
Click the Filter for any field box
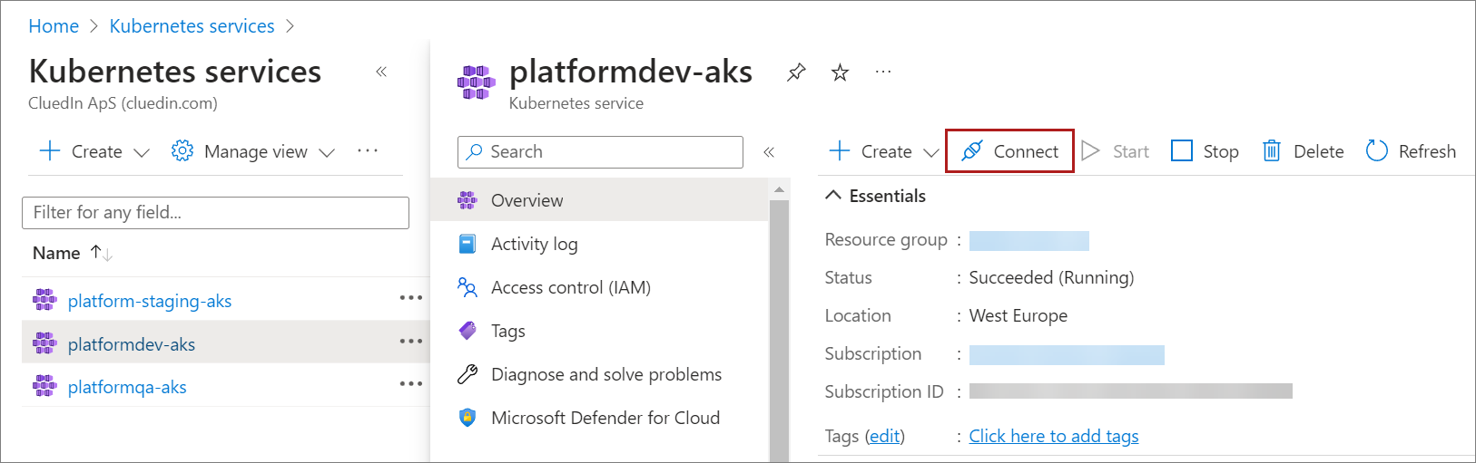[215, 212]
